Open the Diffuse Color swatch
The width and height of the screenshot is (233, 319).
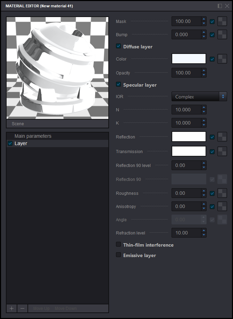pos(189,59)
